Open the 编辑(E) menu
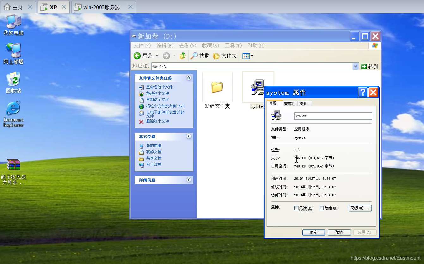 click(165, 46)
